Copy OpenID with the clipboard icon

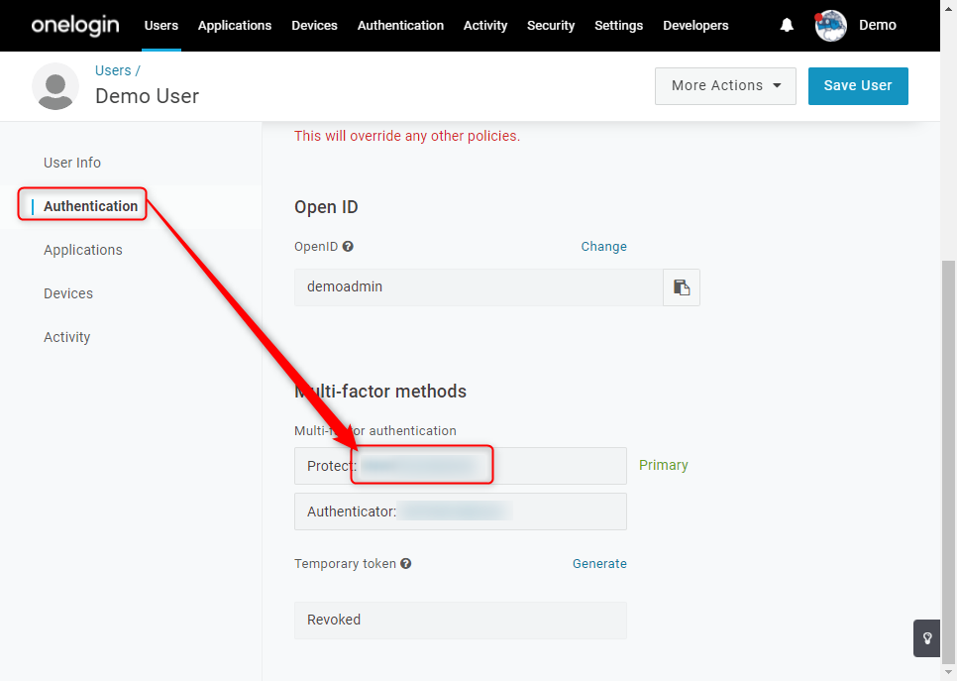tap(682, 287)
